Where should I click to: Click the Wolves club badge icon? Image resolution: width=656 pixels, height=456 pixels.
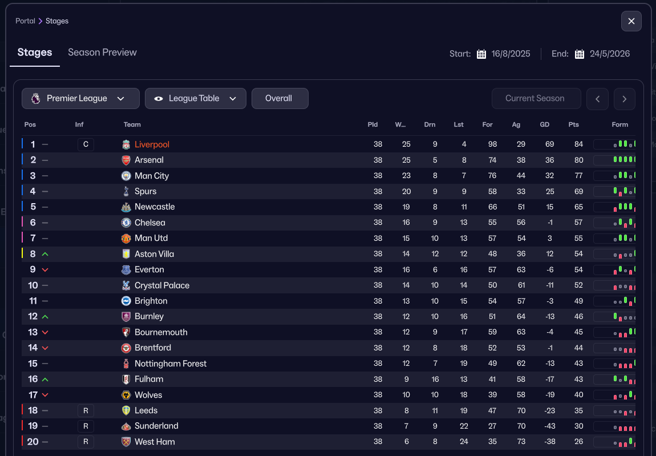pos(126,395)
